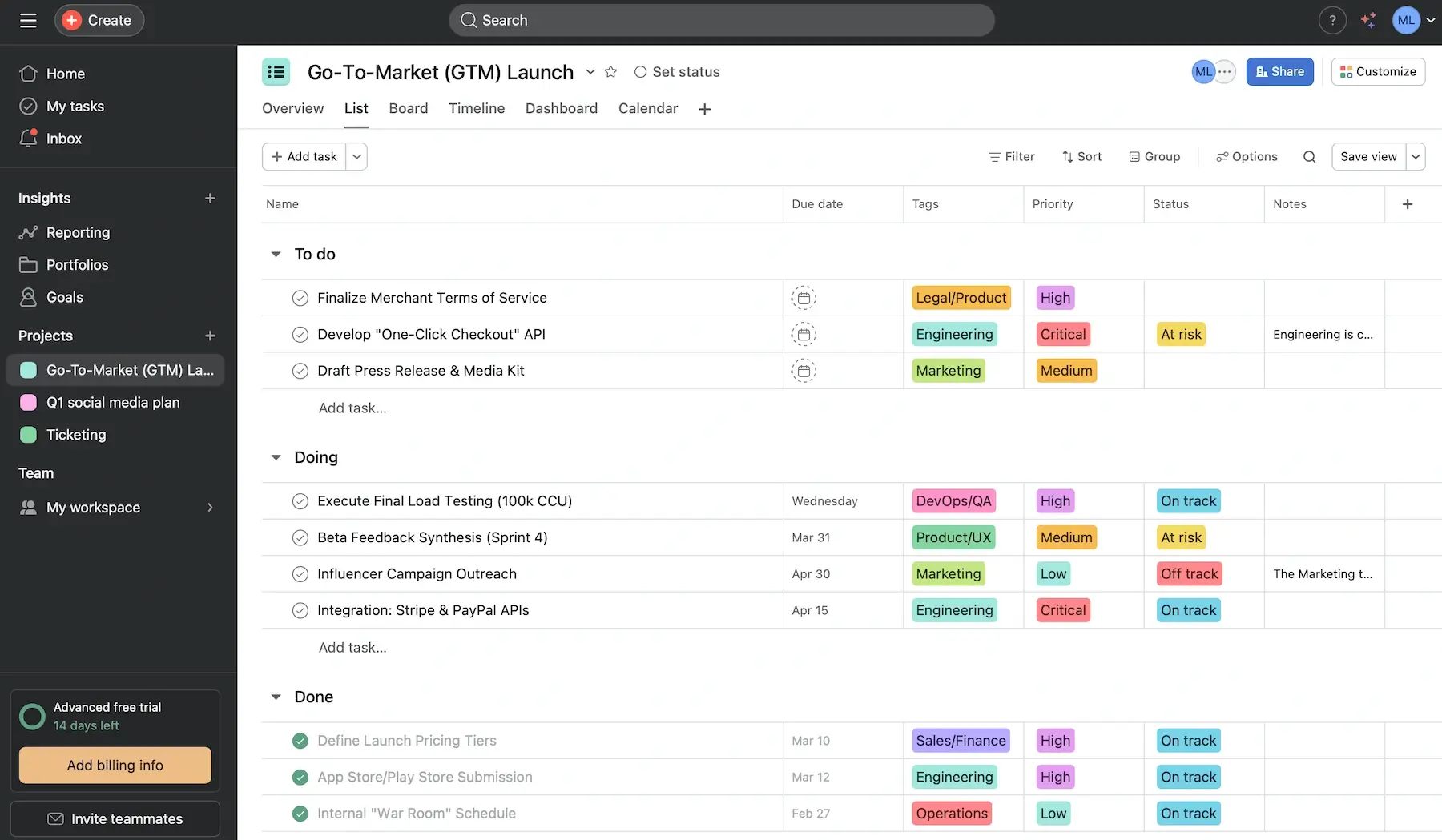The image size is (1442, 840).
Task: Click the Sort icon
Action: click(1067, 156)
